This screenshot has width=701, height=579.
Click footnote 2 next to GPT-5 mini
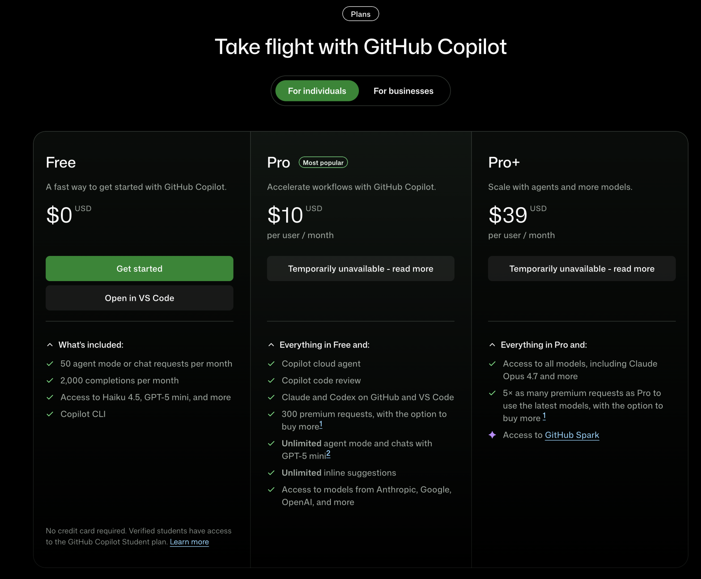click(328, 453)
